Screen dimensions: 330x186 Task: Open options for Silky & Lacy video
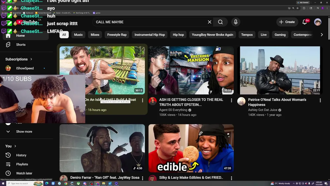coord(232,178)
